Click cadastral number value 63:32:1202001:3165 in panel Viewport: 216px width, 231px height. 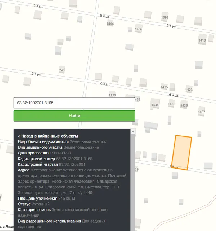[74, 159]
